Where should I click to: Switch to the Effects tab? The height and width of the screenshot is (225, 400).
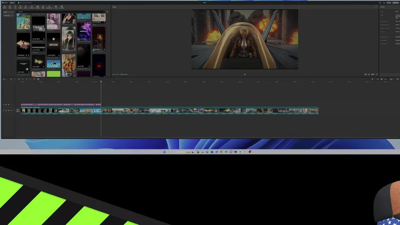tap(26, 7)
